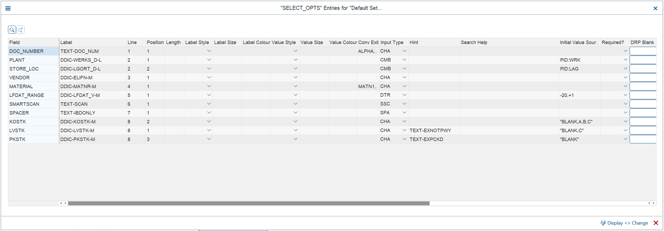Click the Find search icon
Viewport: 664px width, 231px height.
point(12,30)
